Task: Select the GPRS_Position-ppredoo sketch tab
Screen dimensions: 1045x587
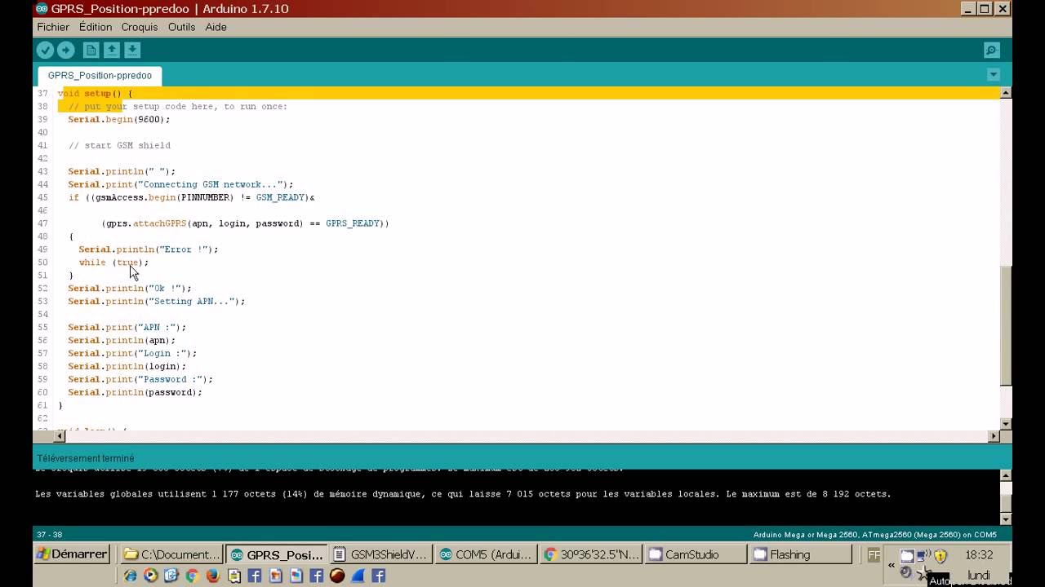Action: tap(100, 75)
